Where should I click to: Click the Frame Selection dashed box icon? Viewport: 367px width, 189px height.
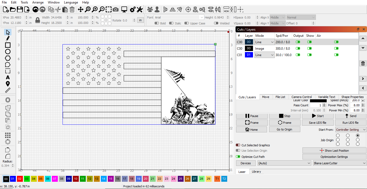(108, 10)
